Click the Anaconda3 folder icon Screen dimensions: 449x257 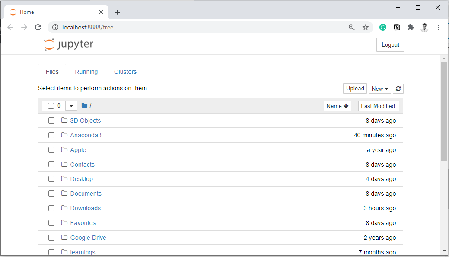pyautogui.click(x=64, y=135)
